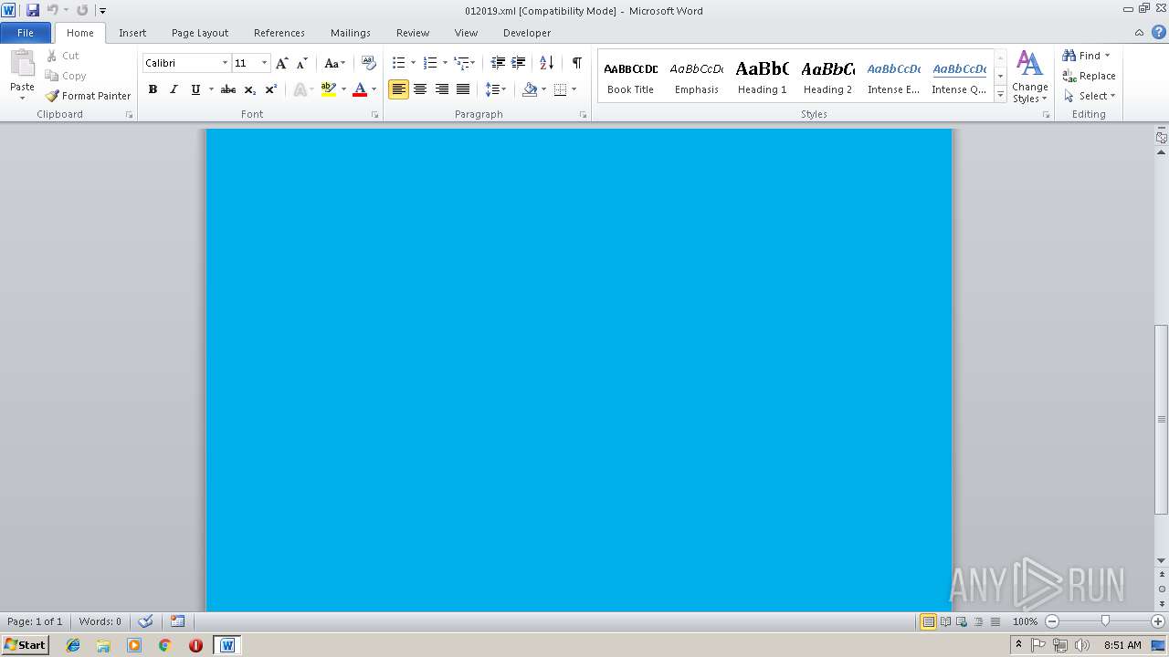Screen dimensions: 1169x657
Task: Open the Change Case Aa dropdown
Action: pyautogui.click(x=335, y=63)
